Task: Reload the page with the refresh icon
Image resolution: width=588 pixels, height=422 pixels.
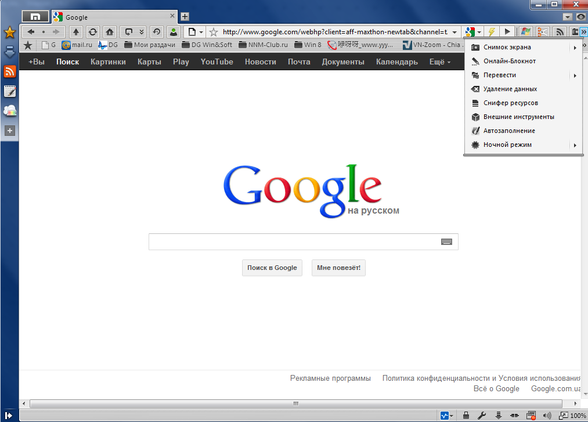Action: click(93, 32)
